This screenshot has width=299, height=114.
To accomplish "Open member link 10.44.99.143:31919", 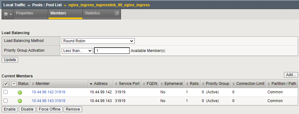I will click(49, 101).
